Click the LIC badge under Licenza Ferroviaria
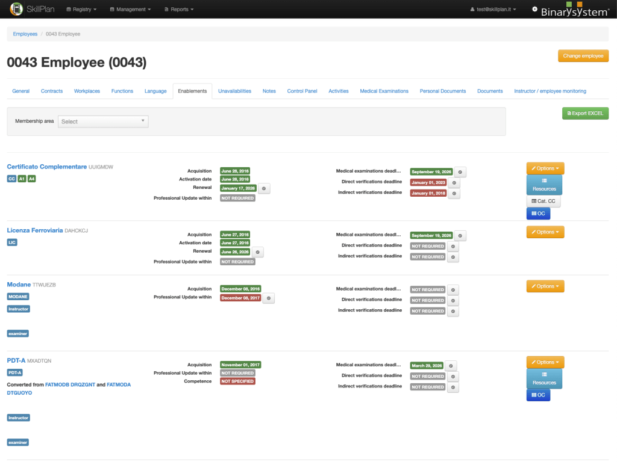Image resolution: width=617 pixels, height=462 pixels. click(12, 242)
